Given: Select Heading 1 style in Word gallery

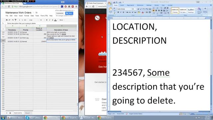Looking at the screenshot, I should coord(191,10).
